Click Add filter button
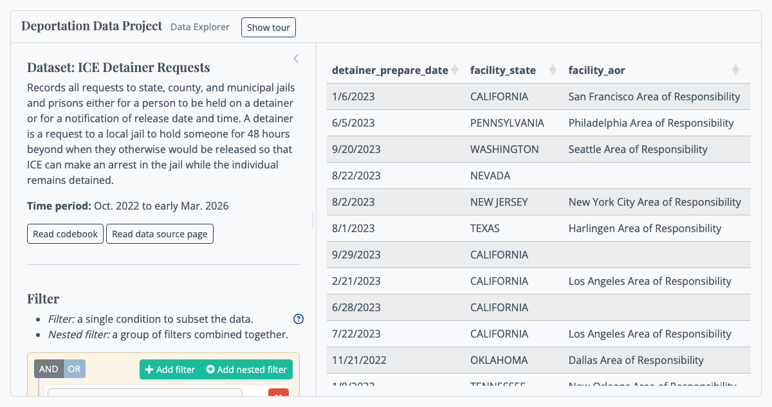This screenshot has height=407, width=772. tap(170, 370)
